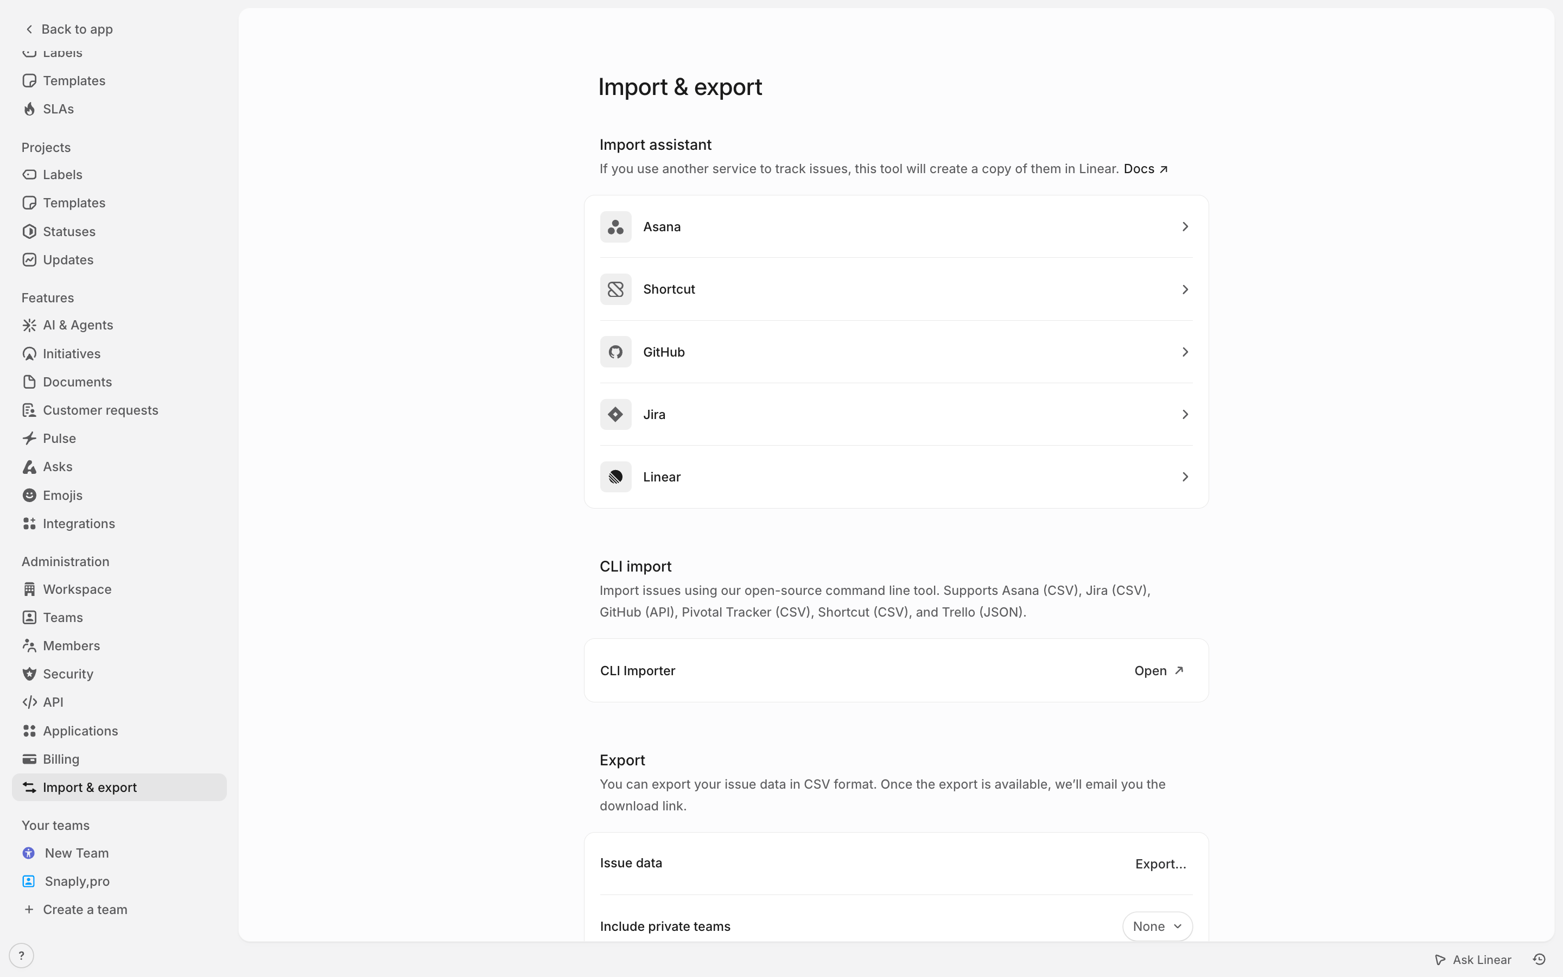The width and height of the screenshot is (1563, 977).
Task: Click the Export... issue data button
Action: 1161,864
